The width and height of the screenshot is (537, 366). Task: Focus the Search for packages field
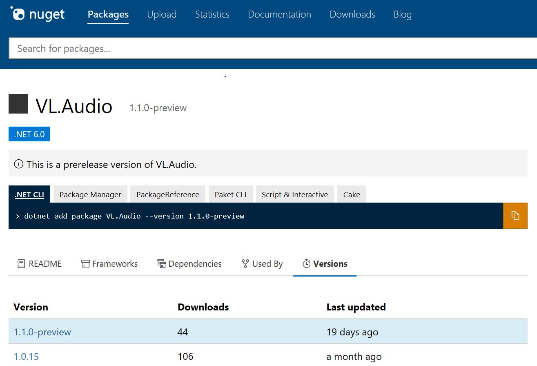coord(273,49)
